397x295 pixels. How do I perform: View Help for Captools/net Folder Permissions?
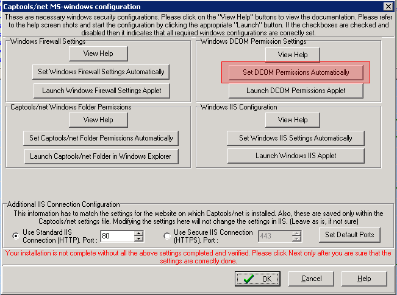98,120
